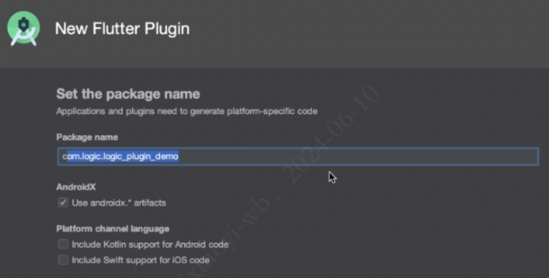The height and width of the screenshot is (278, 549).
Task: Disable the Use androidx.* artifacts checkbox
Action: (62, 203)
